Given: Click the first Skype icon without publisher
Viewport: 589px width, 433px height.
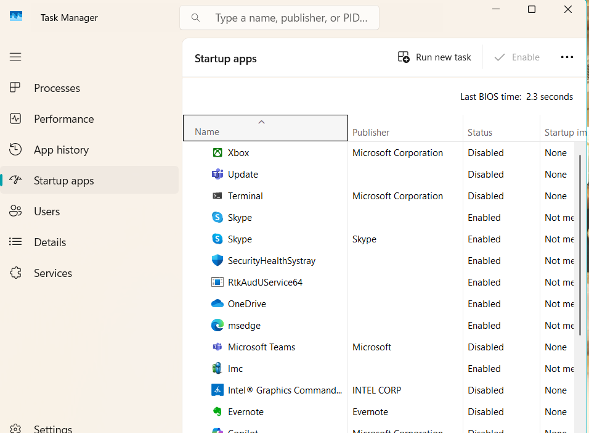Looking at the screenshot, I should [x=217, y=217].
